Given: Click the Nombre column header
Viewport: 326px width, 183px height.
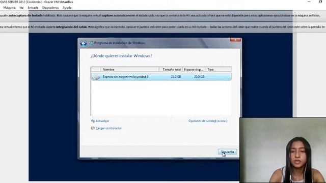Looking at the screenshot, I should (x=130, y=70).
